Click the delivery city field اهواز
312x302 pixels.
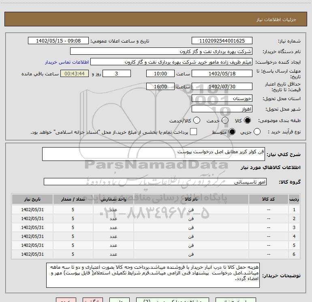coord(222,109)
